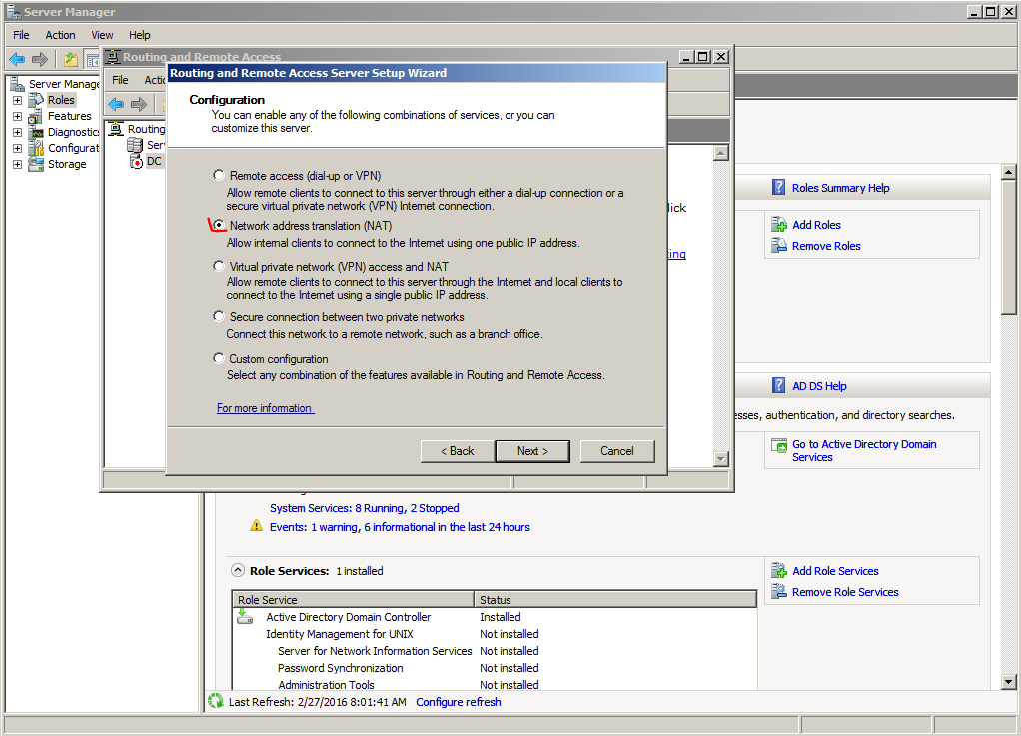This screenshot has width=1021, height=736.
Task: Open Server Manager Action menu
Action: [x=60, y=35]
